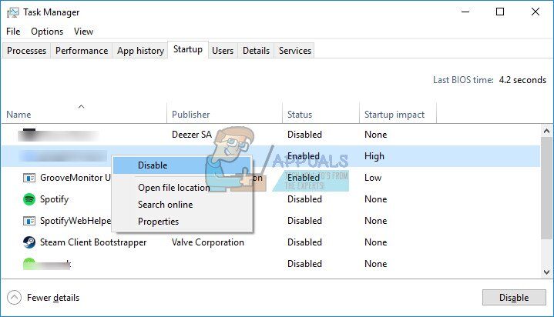Sort by the Name column header
The image size is (554, 317).
tap(84, 113)
